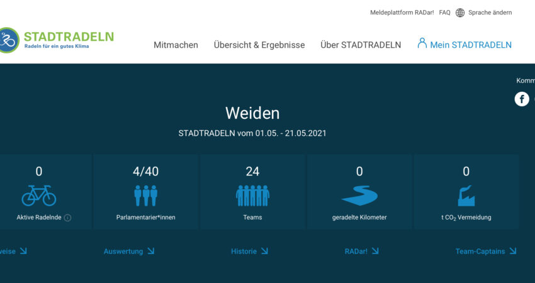Click the road icon for geradelte Kilometer
Image resolution: width=535 pixels, height=283 pixels.
click(x=359, y=196)
